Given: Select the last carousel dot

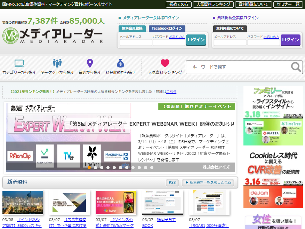Looking at the screenshot, I should (x=152, y=167).
